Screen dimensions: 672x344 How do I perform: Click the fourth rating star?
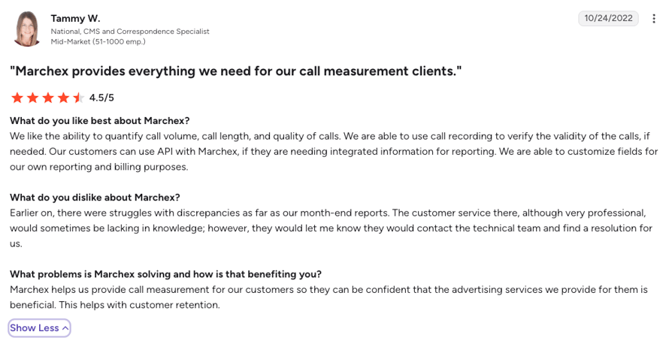[x=63, y=98]
